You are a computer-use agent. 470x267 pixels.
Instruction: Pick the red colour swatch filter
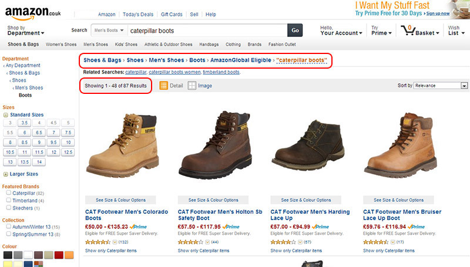pos(58,255)
